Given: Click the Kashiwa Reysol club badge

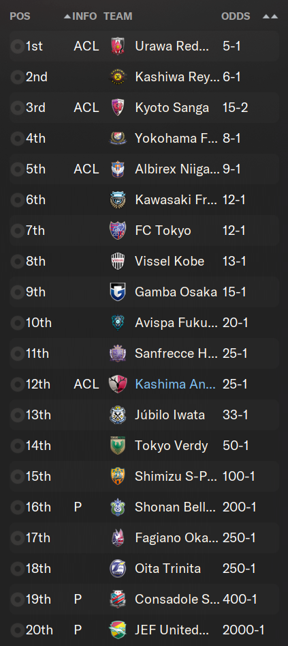Looking at the screenshot, I should tap(118, 77).
